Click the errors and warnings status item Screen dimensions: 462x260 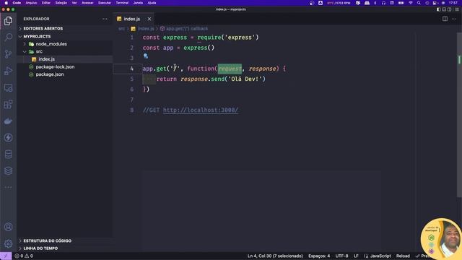point(24,256)
